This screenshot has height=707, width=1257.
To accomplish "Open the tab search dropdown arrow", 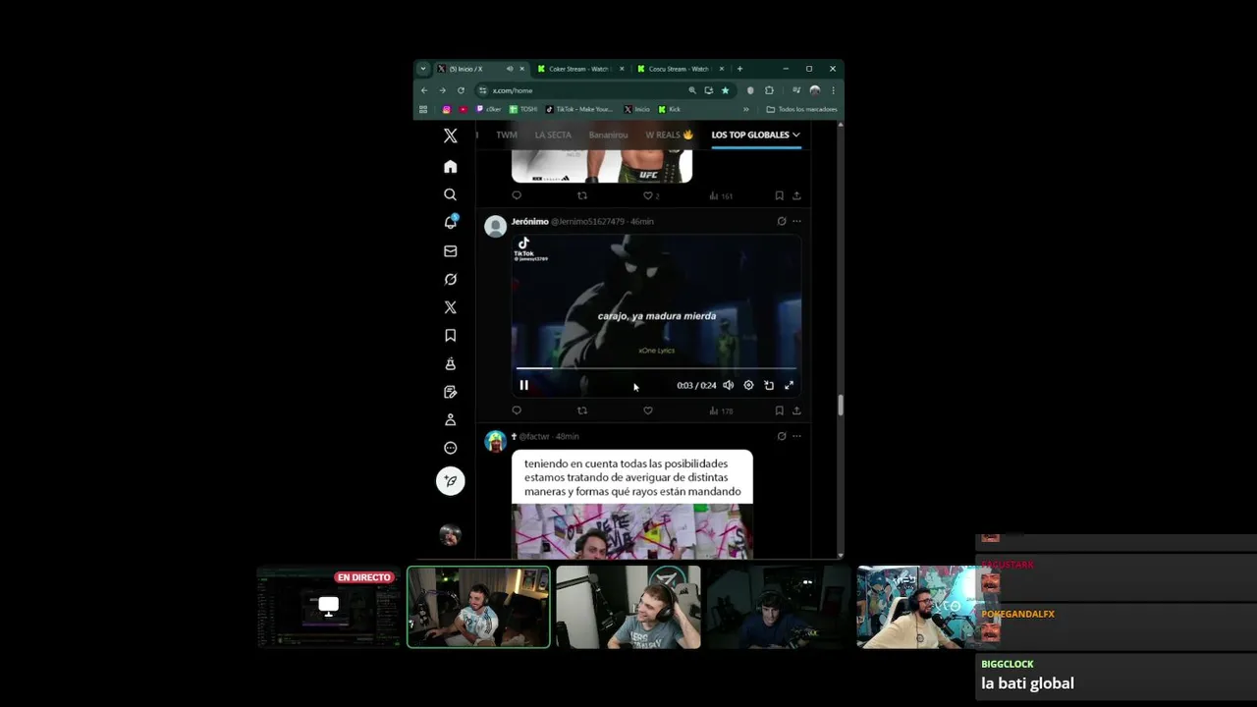I will pos(422,69).
